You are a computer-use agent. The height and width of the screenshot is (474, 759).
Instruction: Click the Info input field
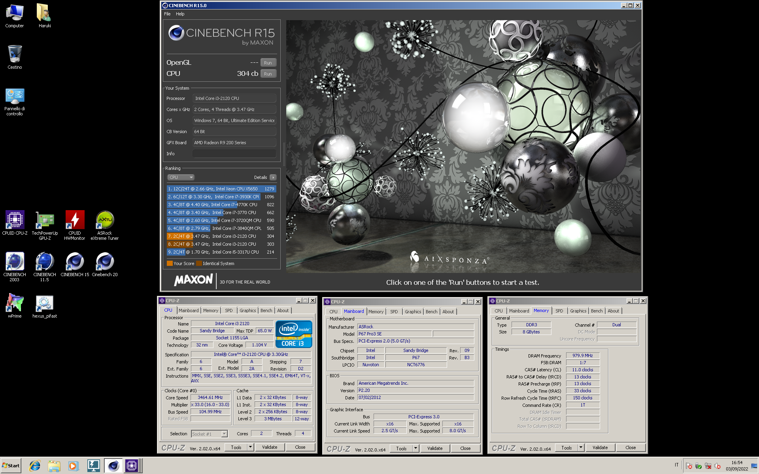234,154
